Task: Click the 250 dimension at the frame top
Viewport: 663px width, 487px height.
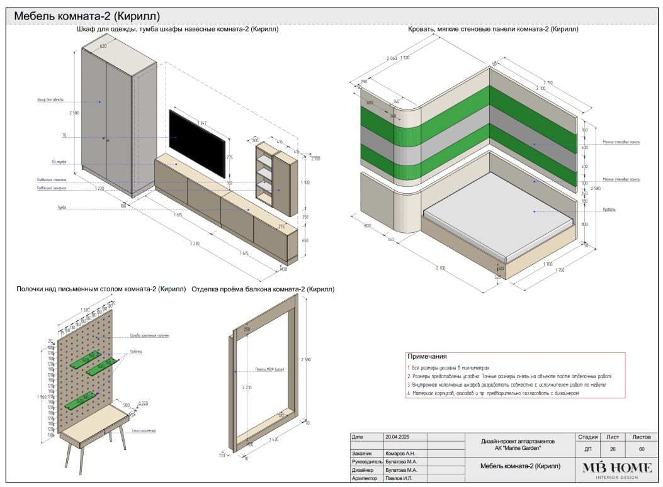Action: (247, 329)
